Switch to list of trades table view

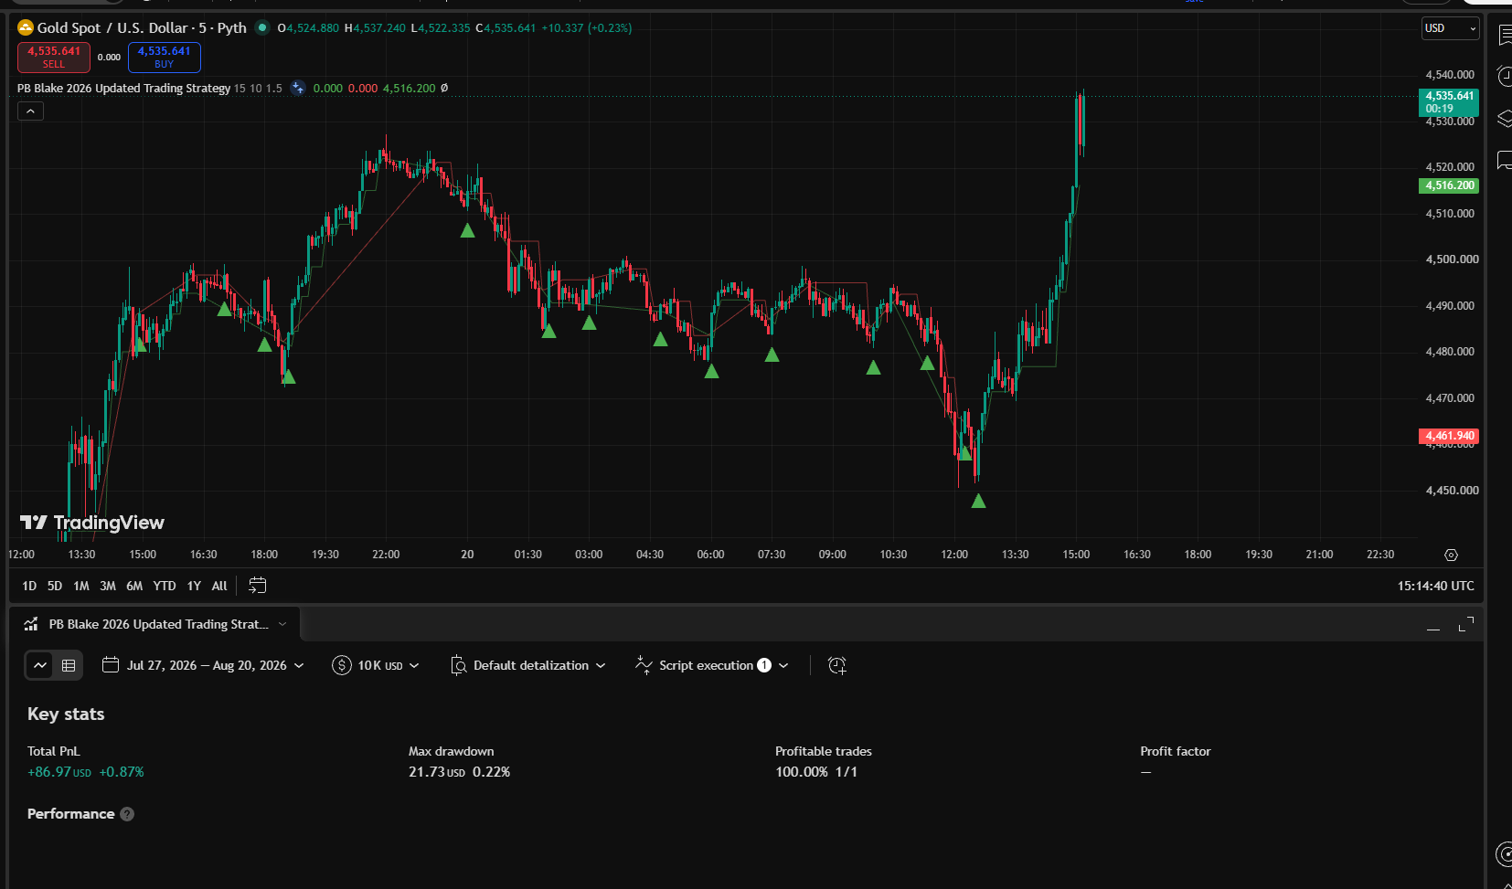pos(69,665)
